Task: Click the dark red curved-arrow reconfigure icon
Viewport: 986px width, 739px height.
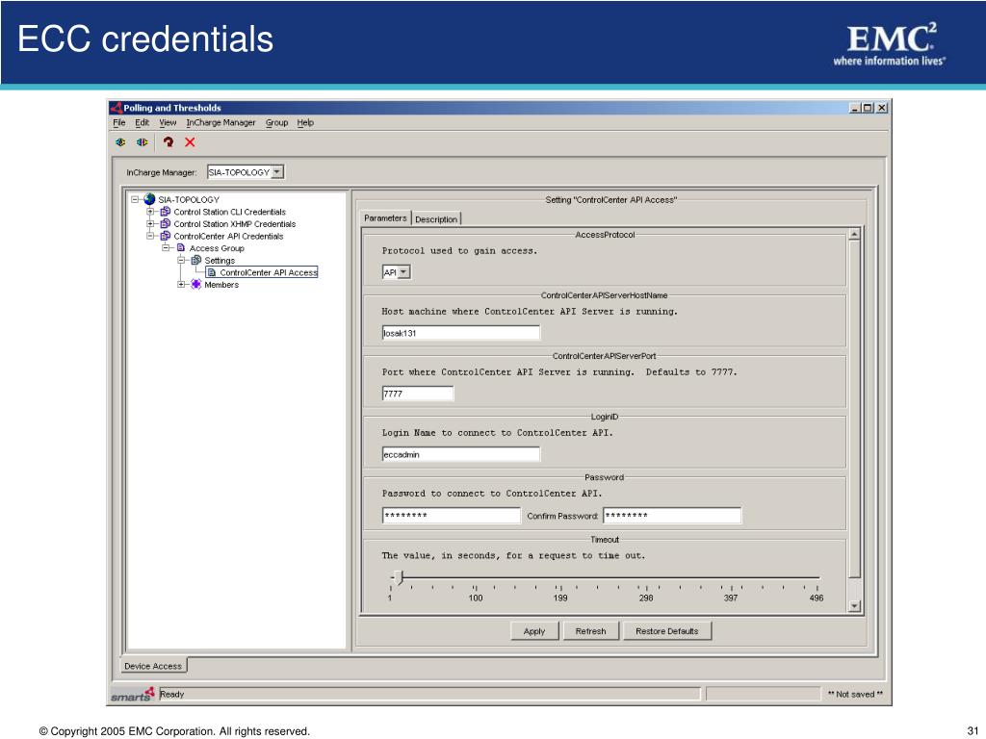Action: coord(168,142)
